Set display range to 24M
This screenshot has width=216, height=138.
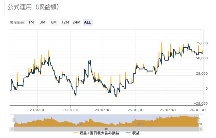pyautogui.click(x=77, y=22)
